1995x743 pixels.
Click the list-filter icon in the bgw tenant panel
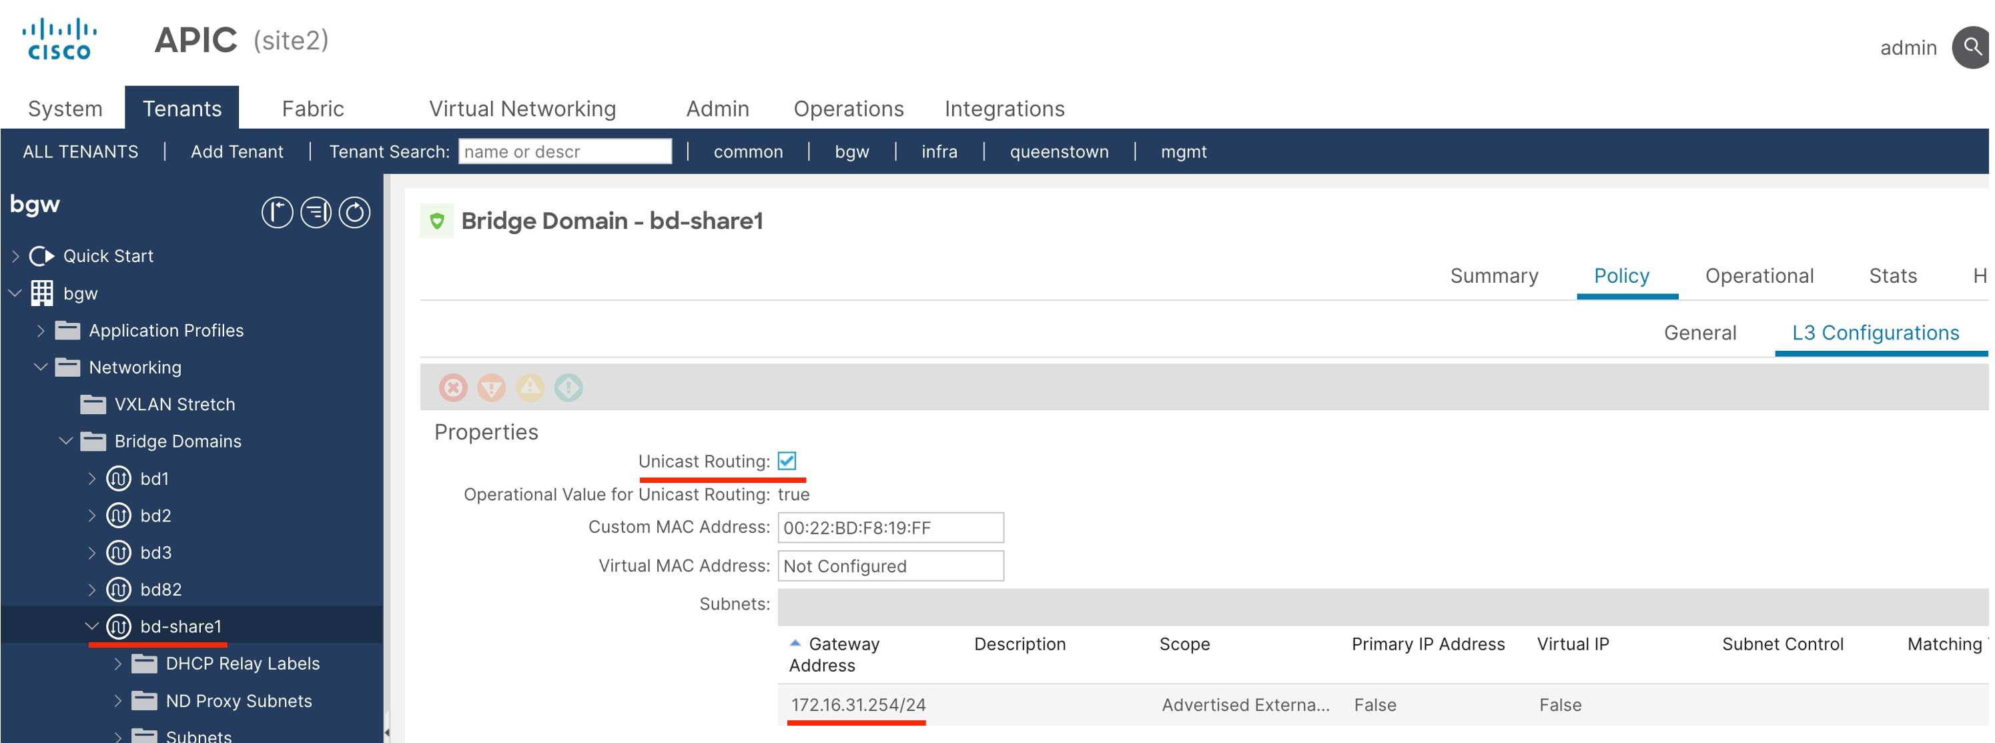point(315,213)
